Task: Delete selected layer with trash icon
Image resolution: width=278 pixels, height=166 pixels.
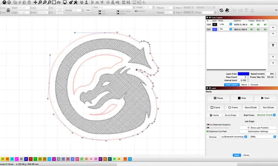Action: (x=273, y=45)
